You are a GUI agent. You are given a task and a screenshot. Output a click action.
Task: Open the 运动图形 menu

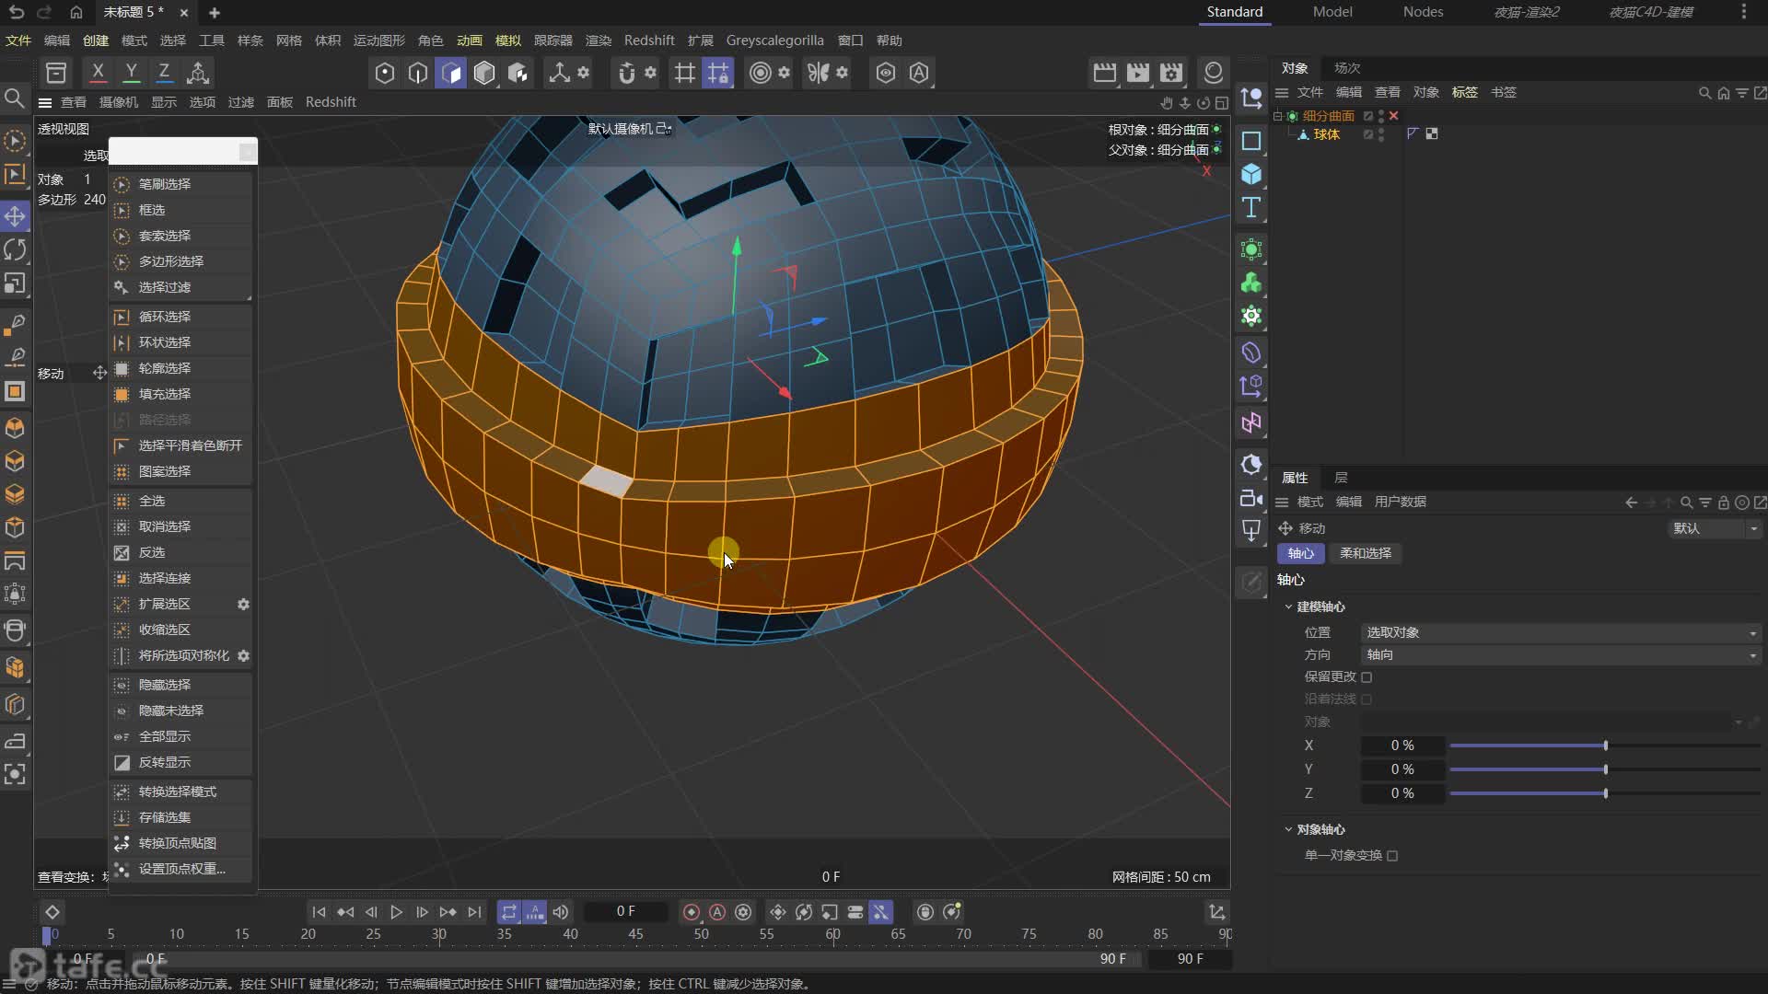click(378, 40)
